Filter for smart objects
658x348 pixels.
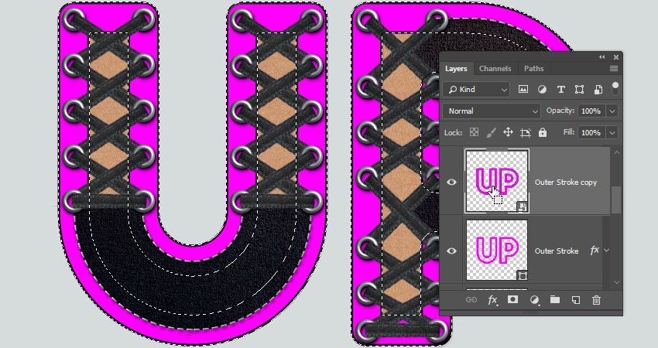point(598,89)
